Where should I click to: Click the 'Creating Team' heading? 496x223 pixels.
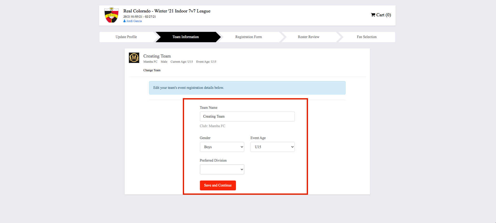pyautogui.click(x=157, y=56)
